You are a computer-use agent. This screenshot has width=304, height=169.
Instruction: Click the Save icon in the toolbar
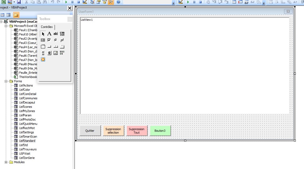click(x=19, y=2)
